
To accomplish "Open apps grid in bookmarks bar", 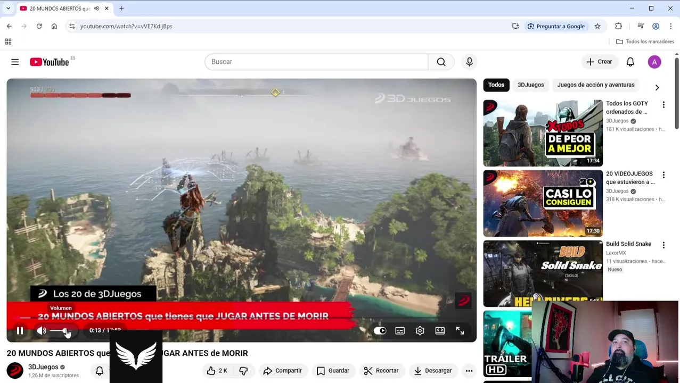I will click(8, 41).
